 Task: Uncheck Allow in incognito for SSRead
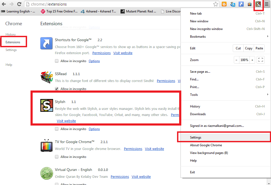point(57,89)
